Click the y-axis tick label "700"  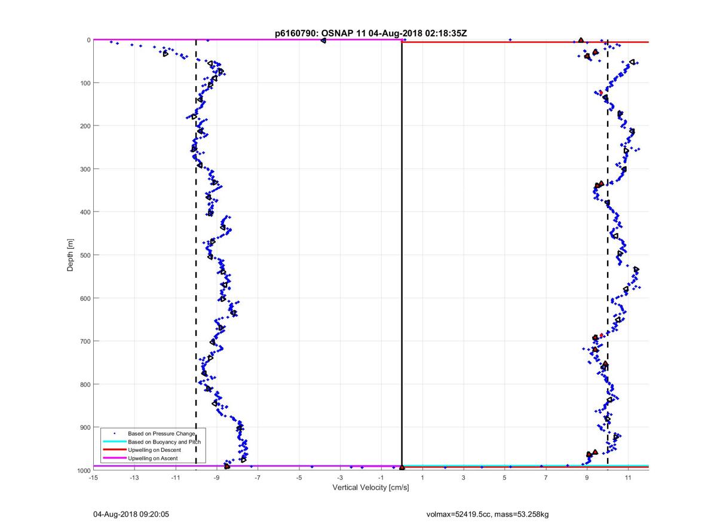click(85, 341)
